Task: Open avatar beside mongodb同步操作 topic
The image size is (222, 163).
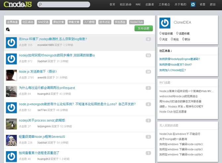Action: [11, 59]
